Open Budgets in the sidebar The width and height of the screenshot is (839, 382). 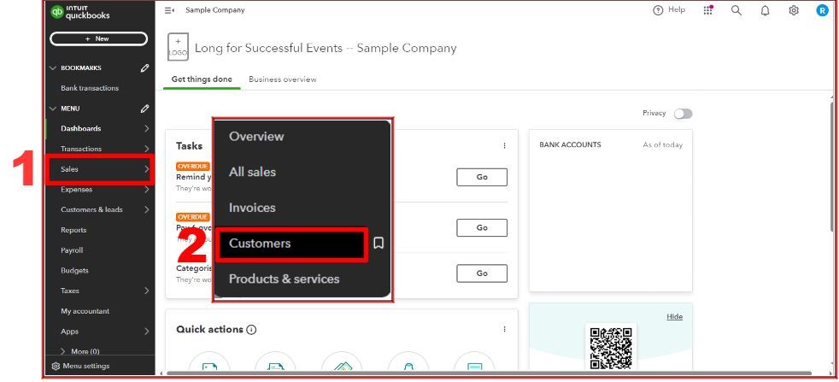[x=74, y=271]
